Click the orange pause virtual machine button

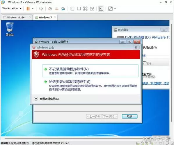point(28,8)
